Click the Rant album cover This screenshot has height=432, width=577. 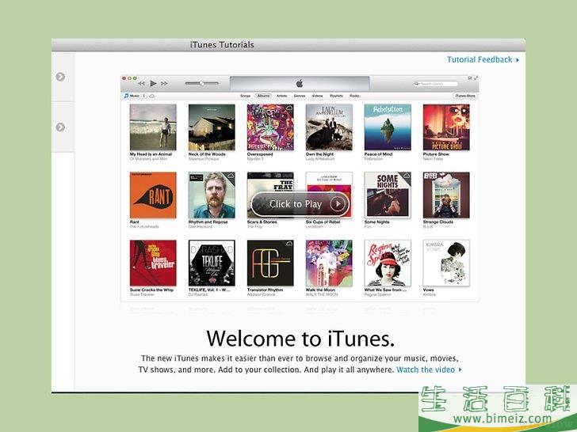click(x=153, y=195)
